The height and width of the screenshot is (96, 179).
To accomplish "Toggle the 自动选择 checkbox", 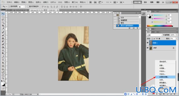I will [x=10, y=7].
